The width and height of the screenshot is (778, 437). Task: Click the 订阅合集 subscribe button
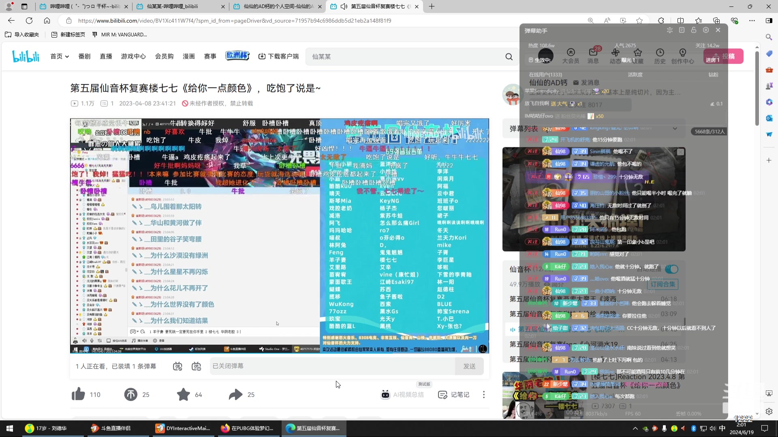663,284
